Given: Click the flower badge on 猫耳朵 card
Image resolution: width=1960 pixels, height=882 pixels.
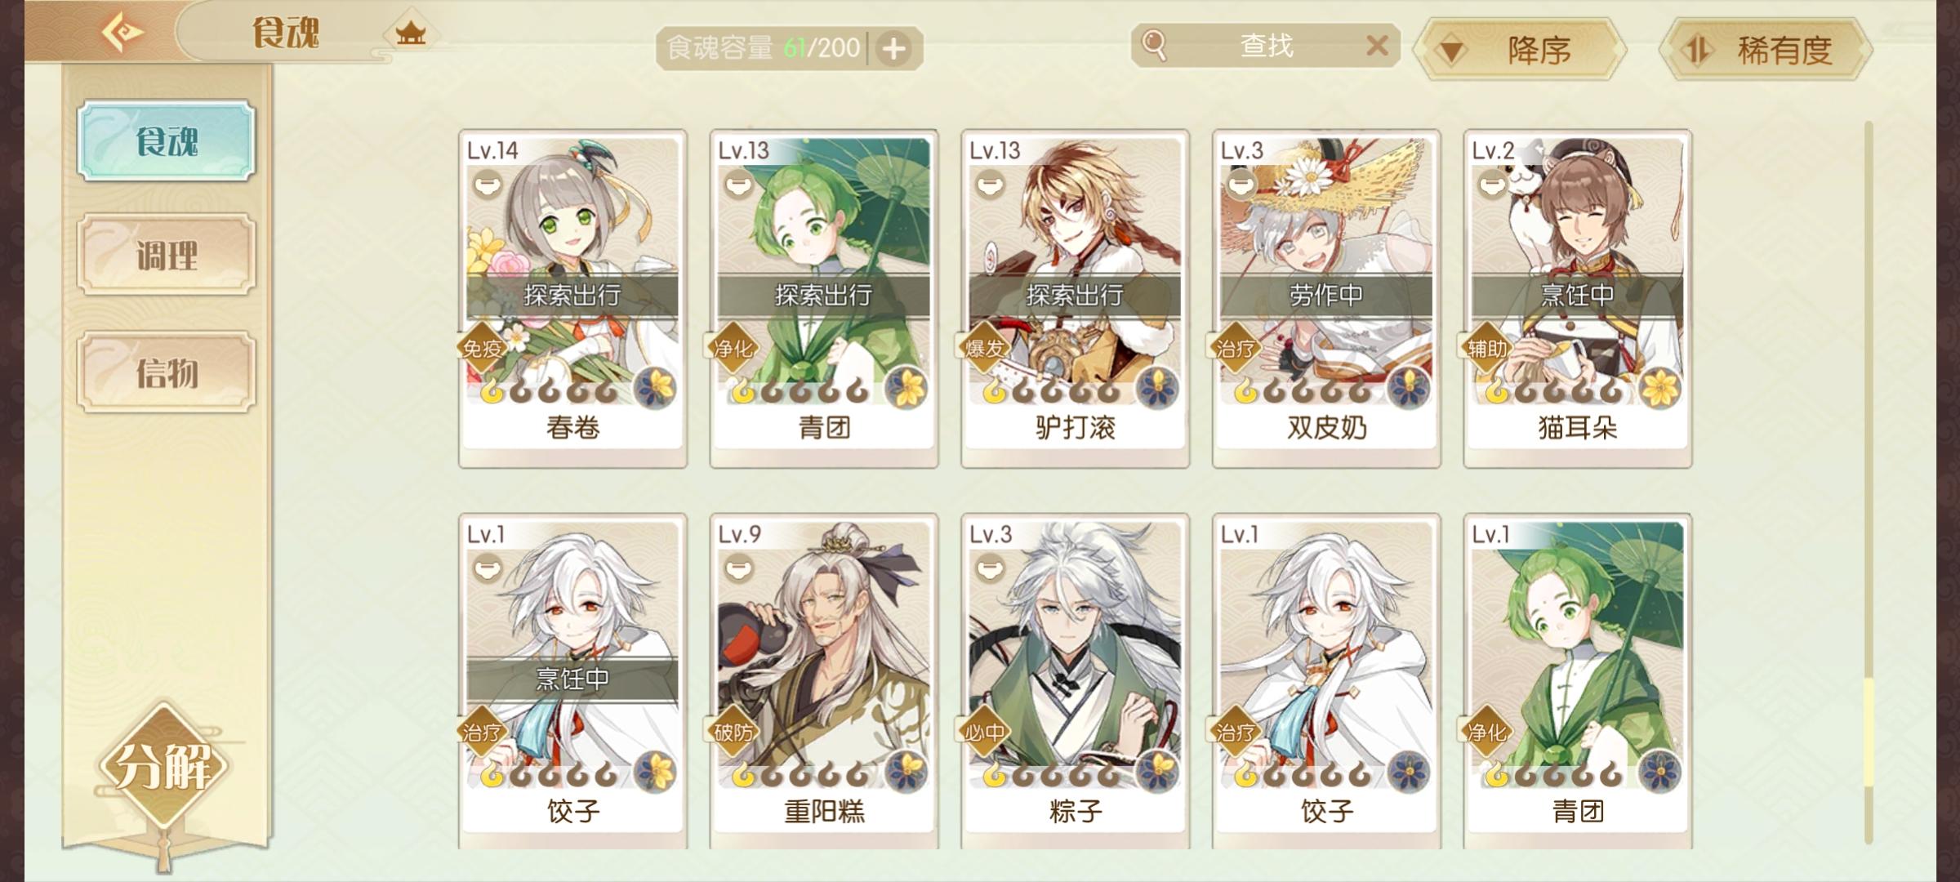Looking at the screenshot, I should click(x=1659, y=387).
